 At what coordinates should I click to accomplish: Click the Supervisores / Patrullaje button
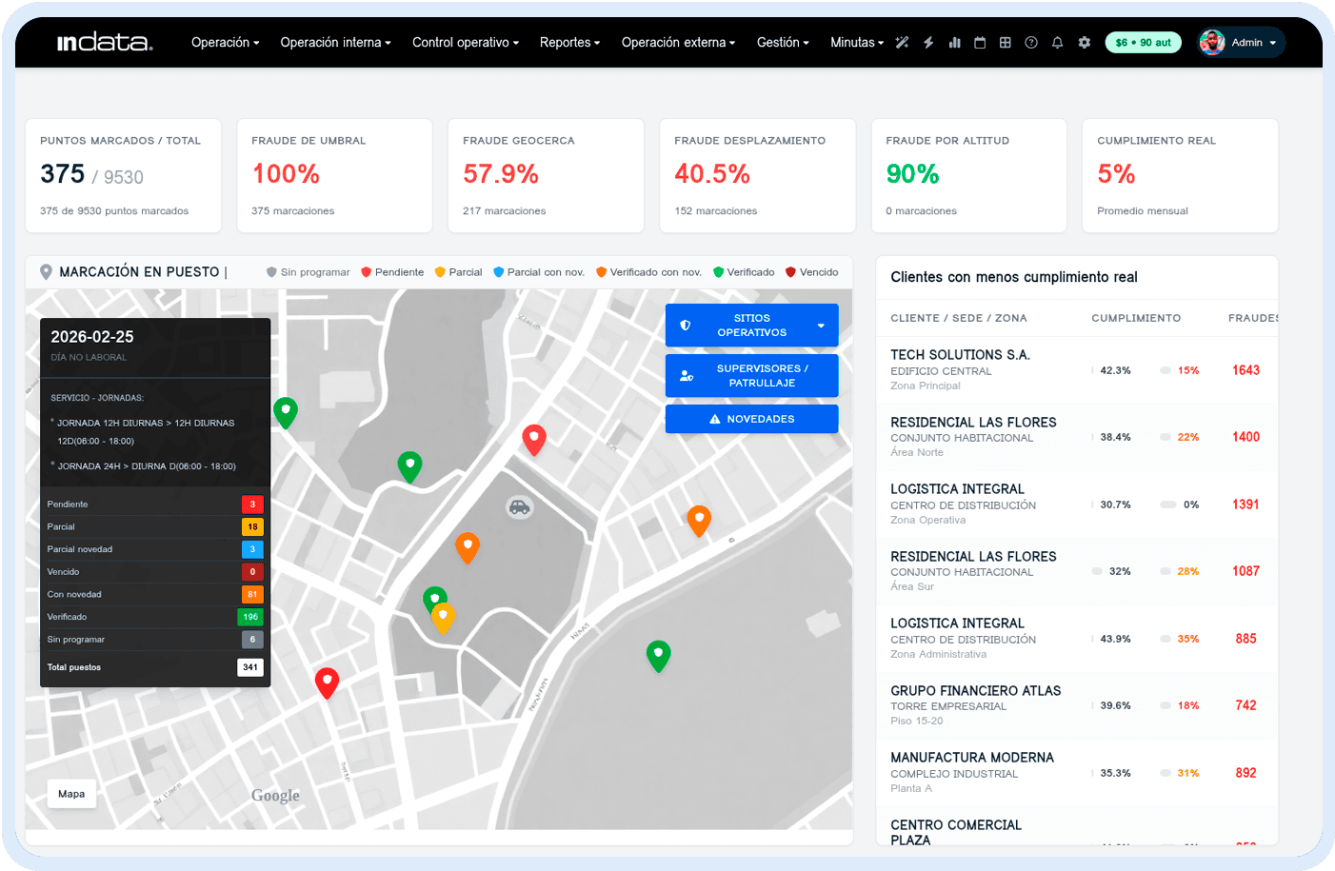(x=751, y=375)
